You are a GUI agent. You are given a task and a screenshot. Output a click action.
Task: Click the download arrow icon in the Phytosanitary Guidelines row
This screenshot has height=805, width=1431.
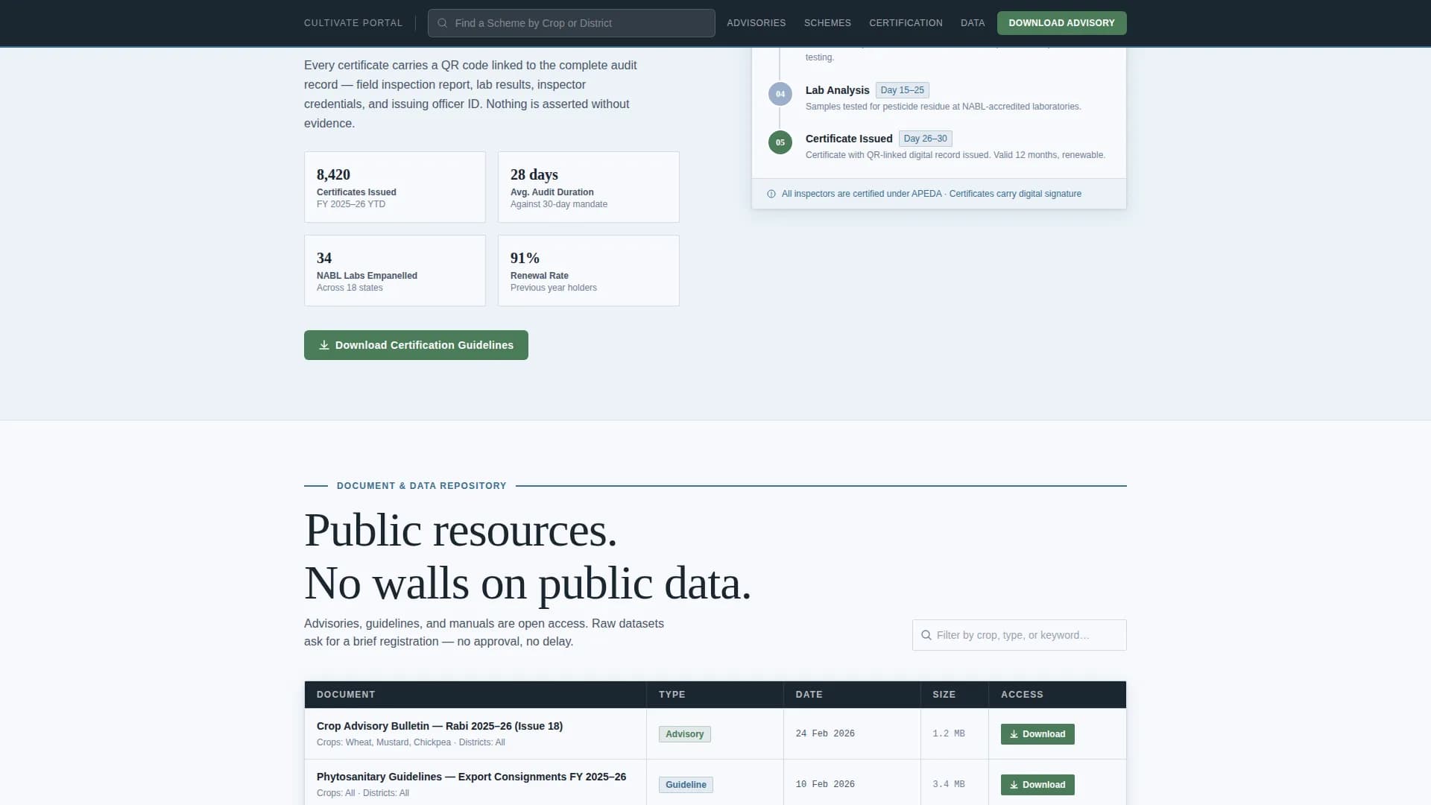click(1014, 785)
